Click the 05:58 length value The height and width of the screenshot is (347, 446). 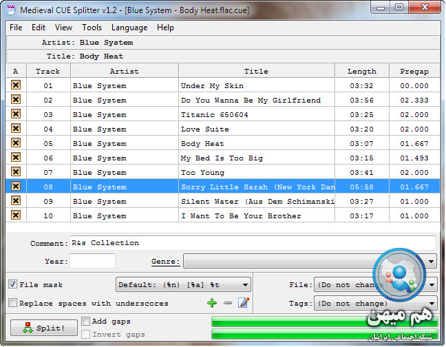point(362,187)
